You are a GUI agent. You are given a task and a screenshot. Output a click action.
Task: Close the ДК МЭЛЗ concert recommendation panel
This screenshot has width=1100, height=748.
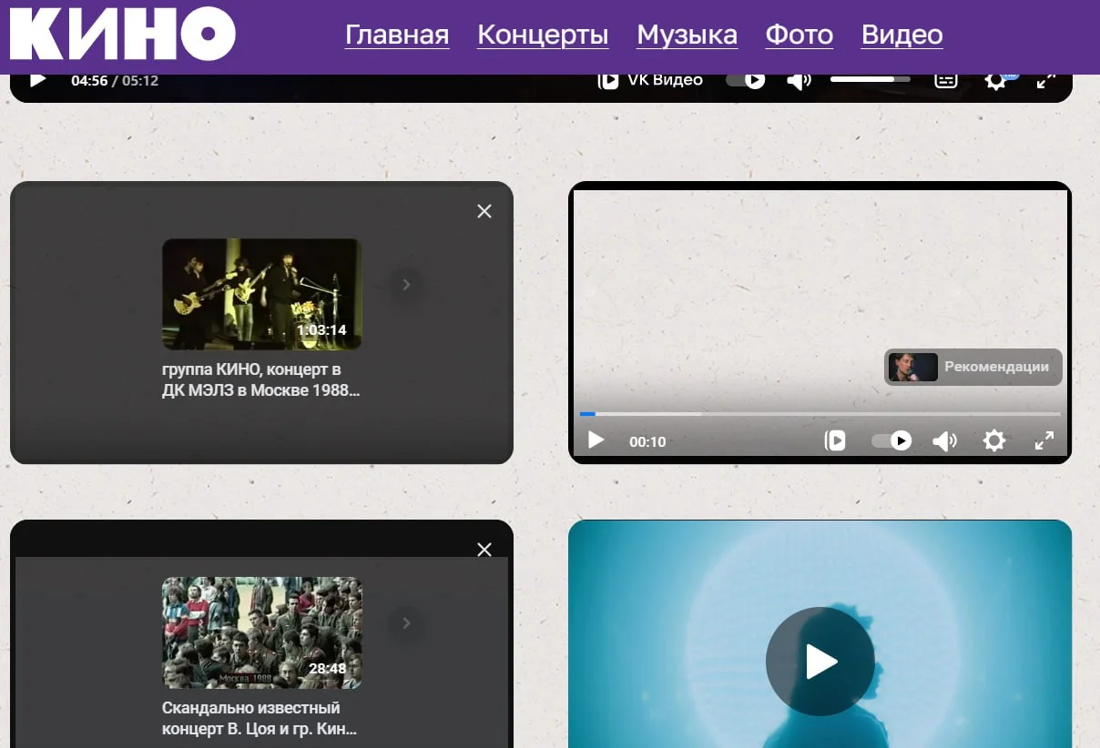click(484, 211)
